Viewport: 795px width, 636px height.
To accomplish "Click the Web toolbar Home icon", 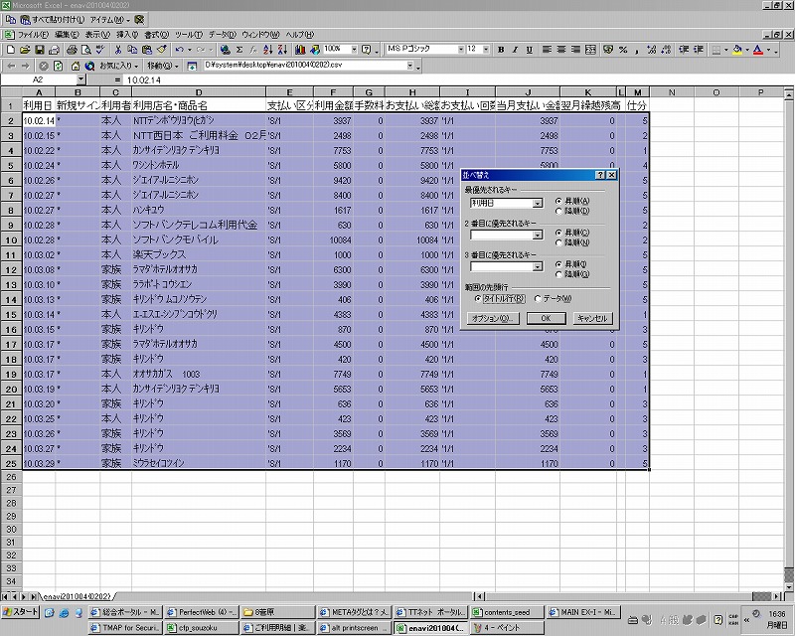I will [74, 66].
